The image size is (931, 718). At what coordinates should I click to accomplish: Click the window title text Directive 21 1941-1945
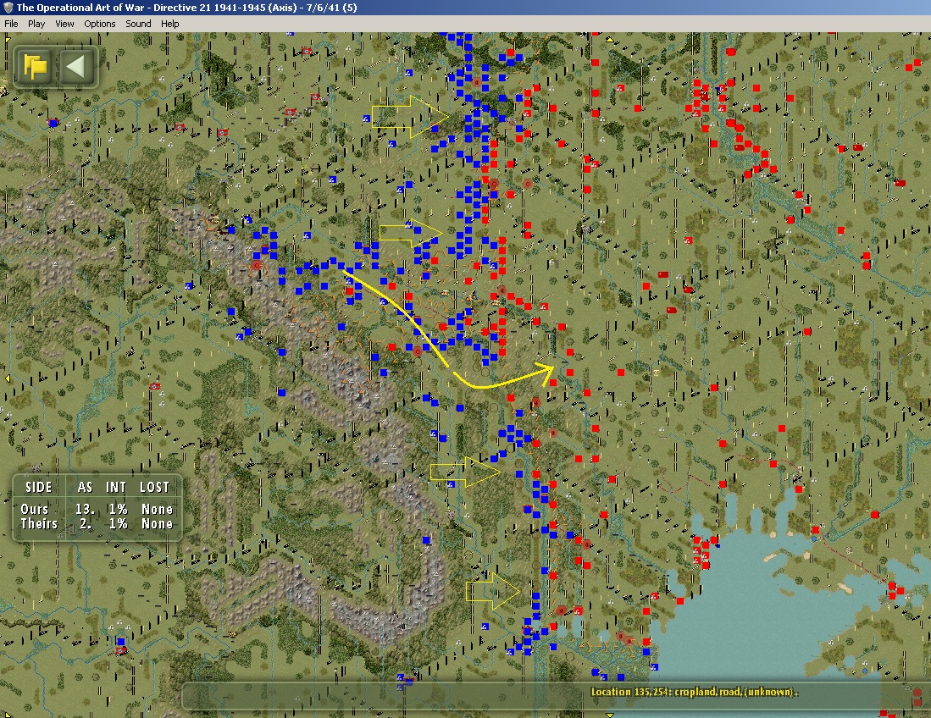[208, 8]
